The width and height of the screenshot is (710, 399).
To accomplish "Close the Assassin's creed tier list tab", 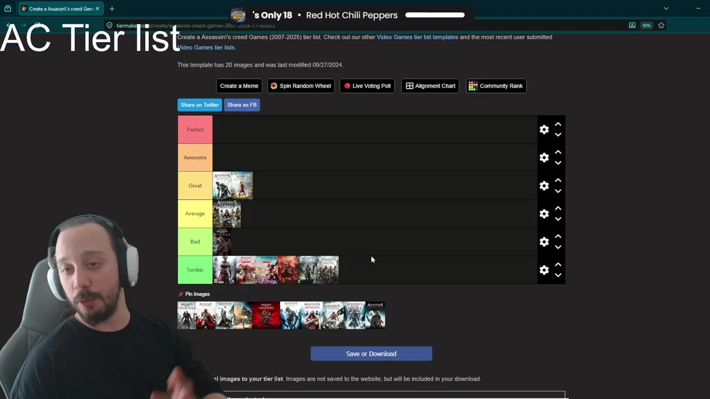I will pyautogui.click(x=97, y=9).
